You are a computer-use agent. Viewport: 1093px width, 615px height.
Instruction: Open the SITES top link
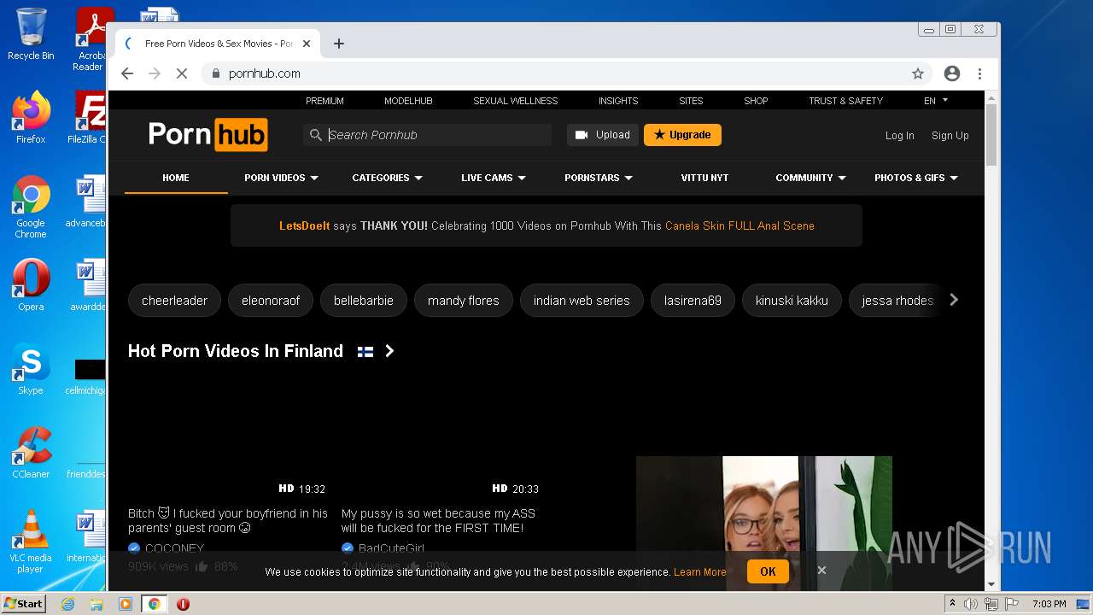691,101
